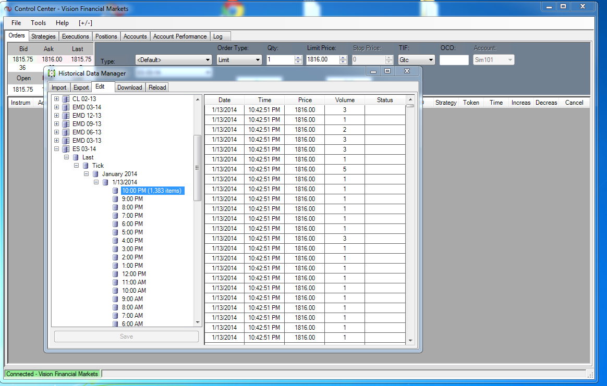
Task: Click the Price column header
Action: point(305,100)
